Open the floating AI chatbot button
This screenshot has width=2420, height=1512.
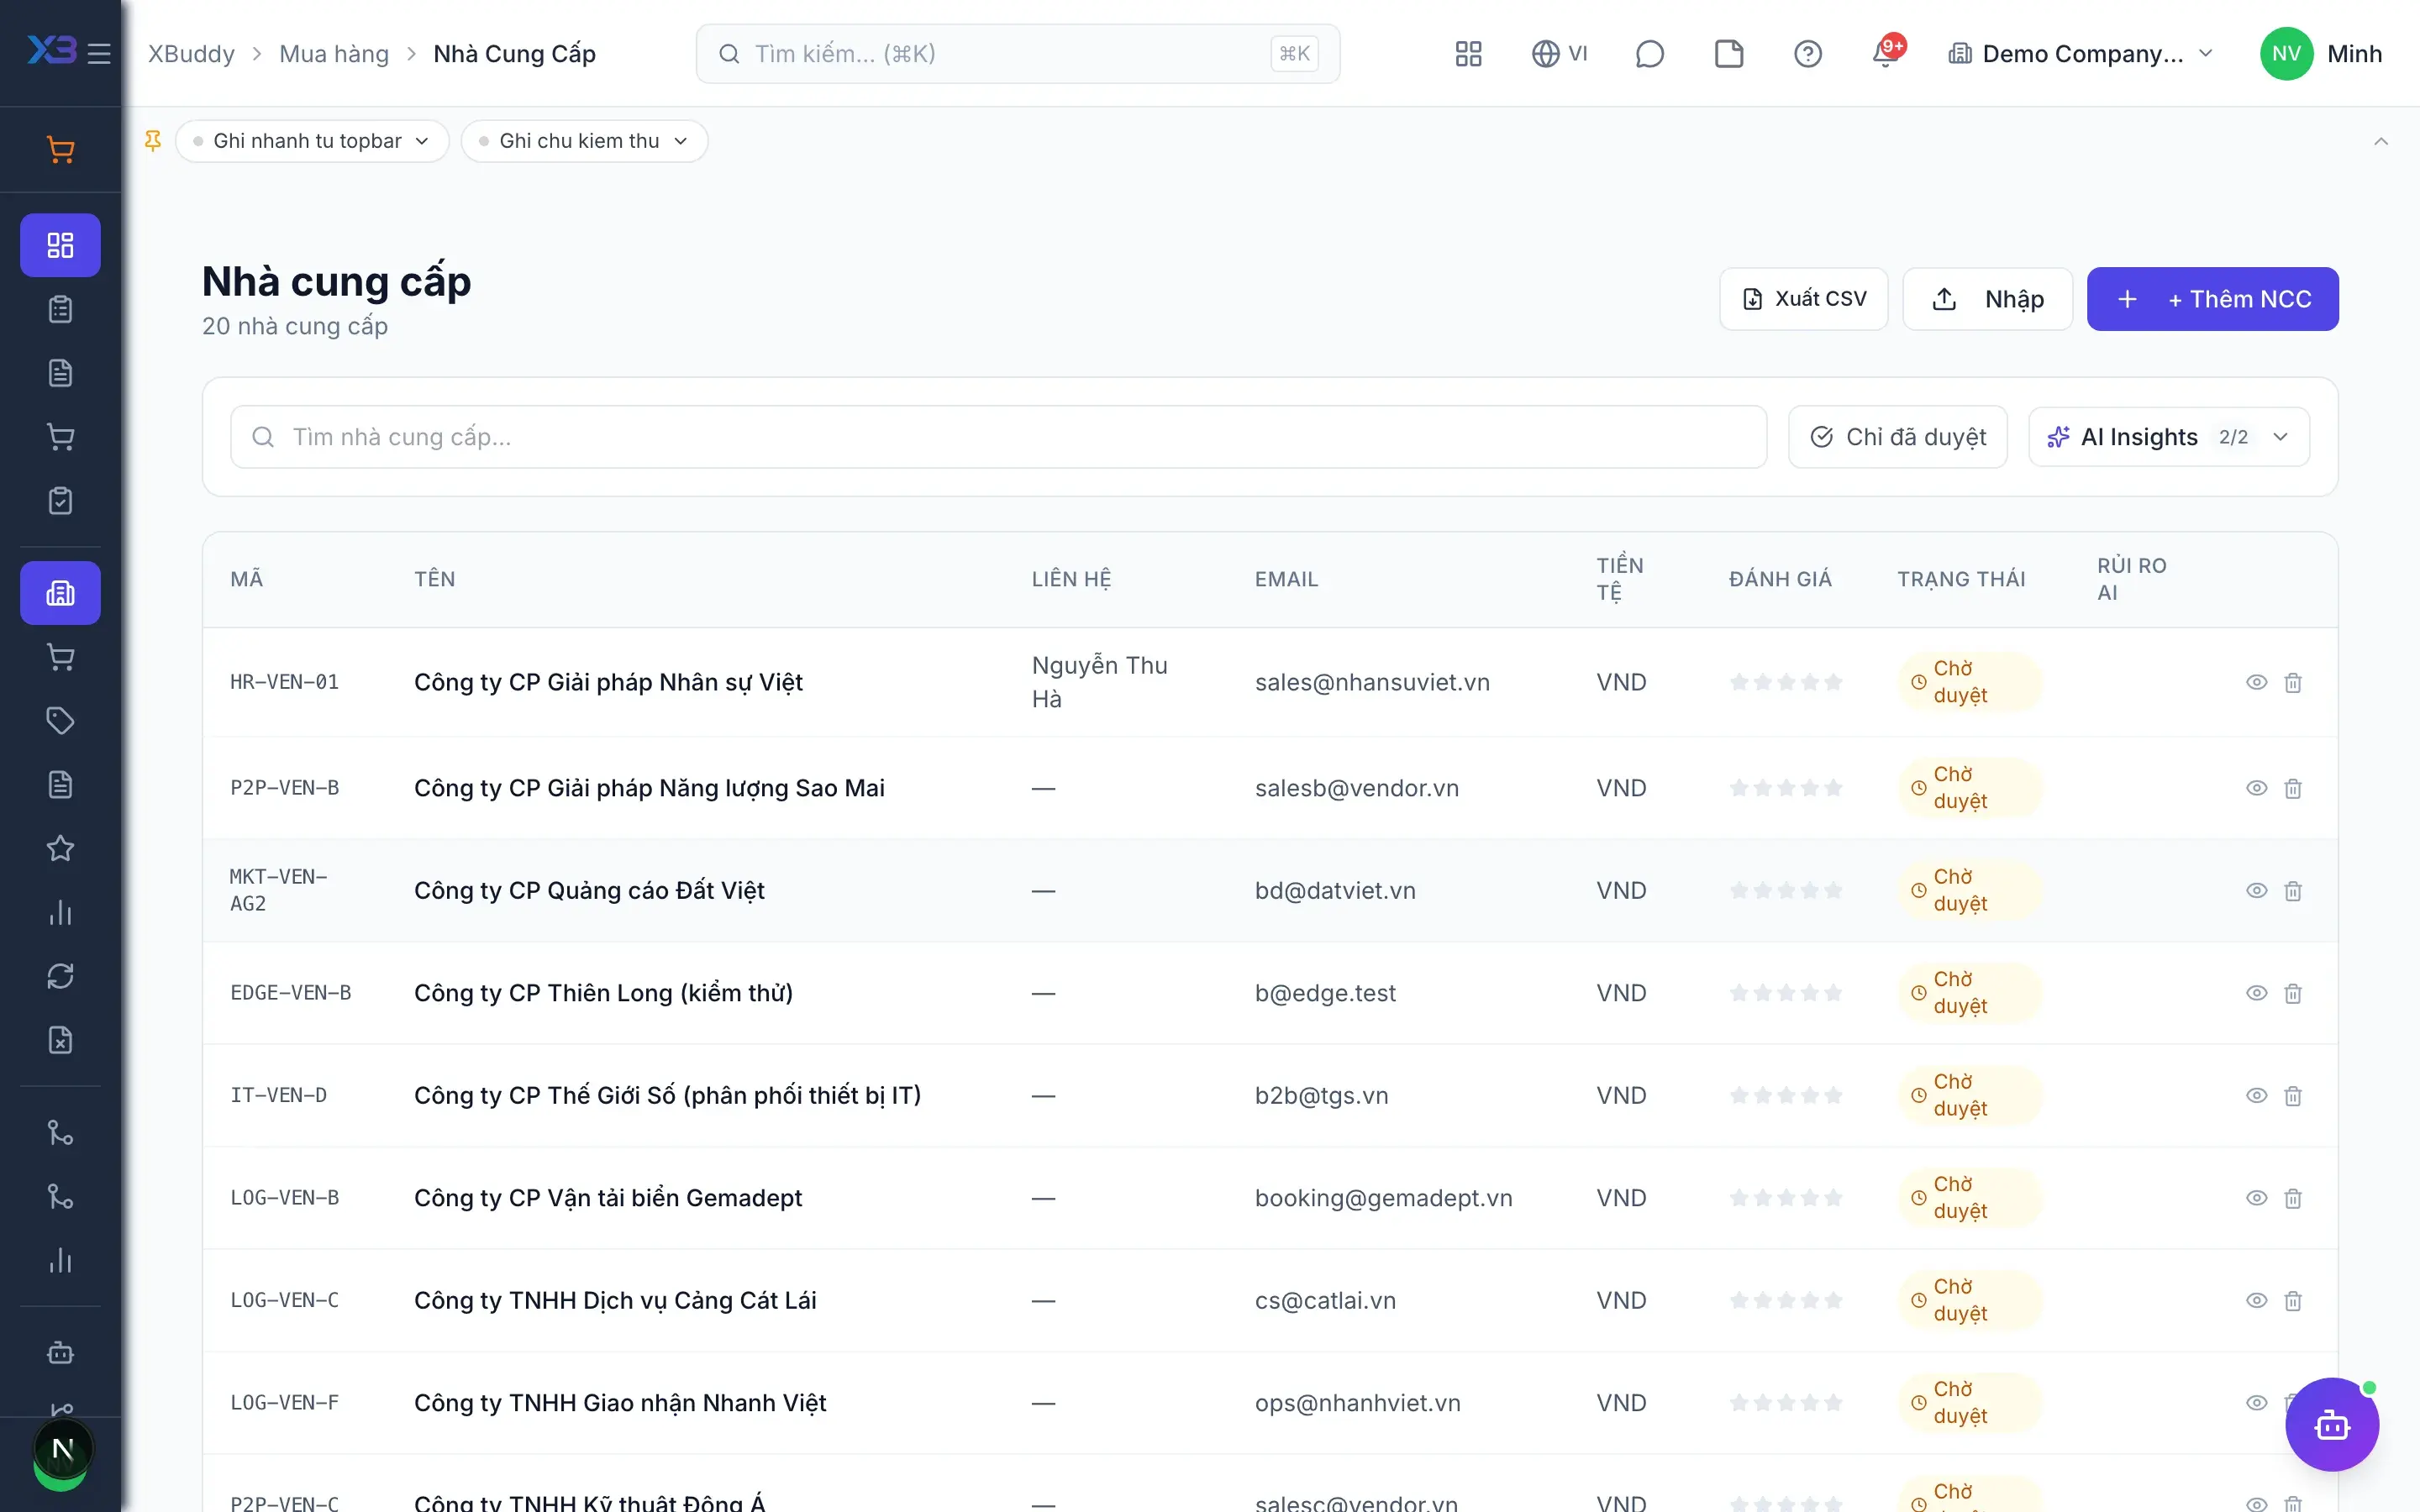click(2331, 1424)
